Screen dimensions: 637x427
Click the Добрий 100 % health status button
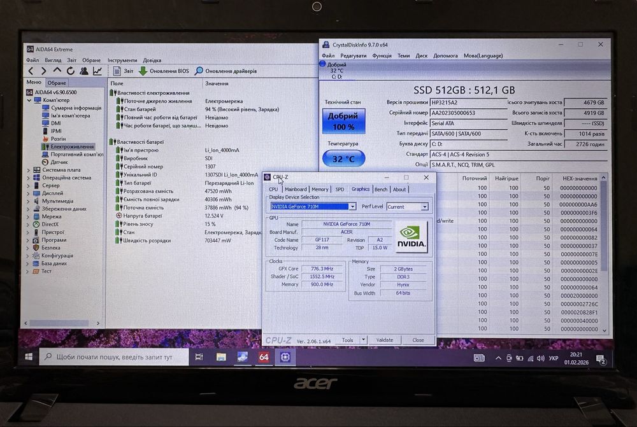[343, 121]
